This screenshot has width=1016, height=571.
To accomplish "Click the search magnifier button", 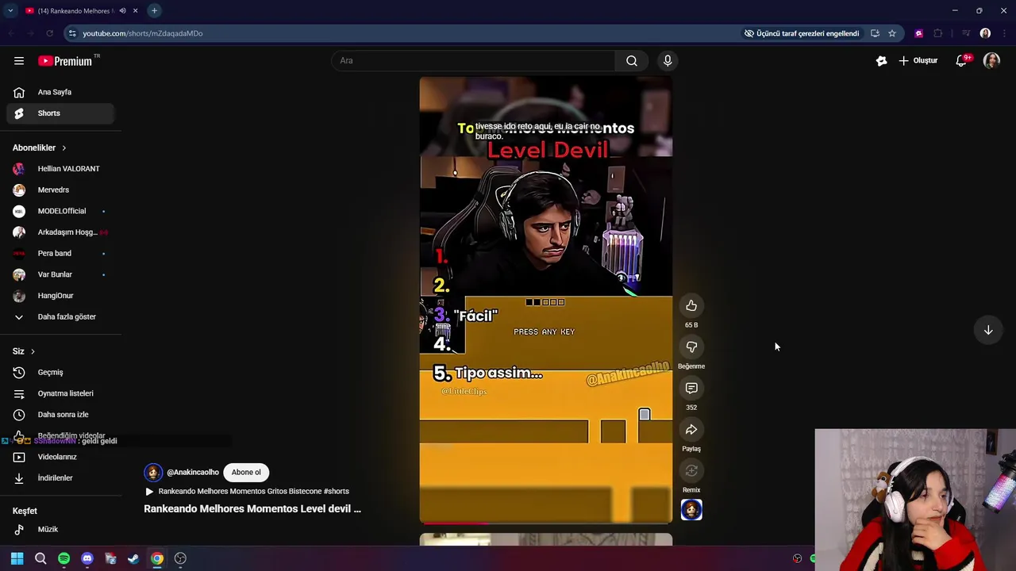I will [x=632, y=60].
